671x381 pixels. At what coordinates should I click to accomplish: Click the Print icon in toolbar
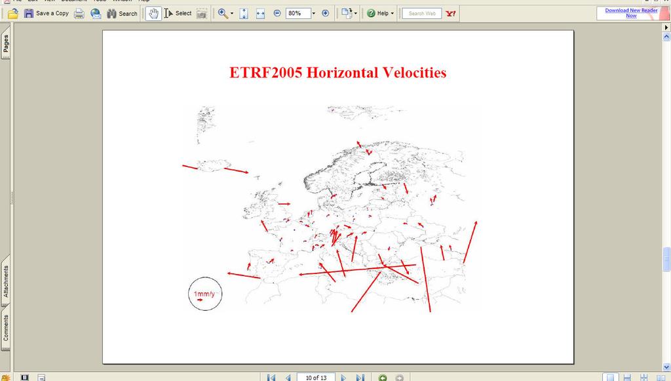coord(79,14)
